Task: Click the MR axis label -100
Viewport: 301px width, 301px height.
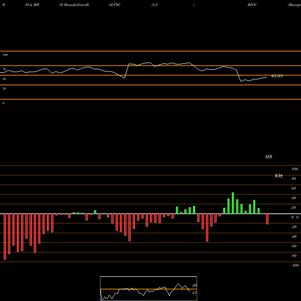Action: click(295, 265)
